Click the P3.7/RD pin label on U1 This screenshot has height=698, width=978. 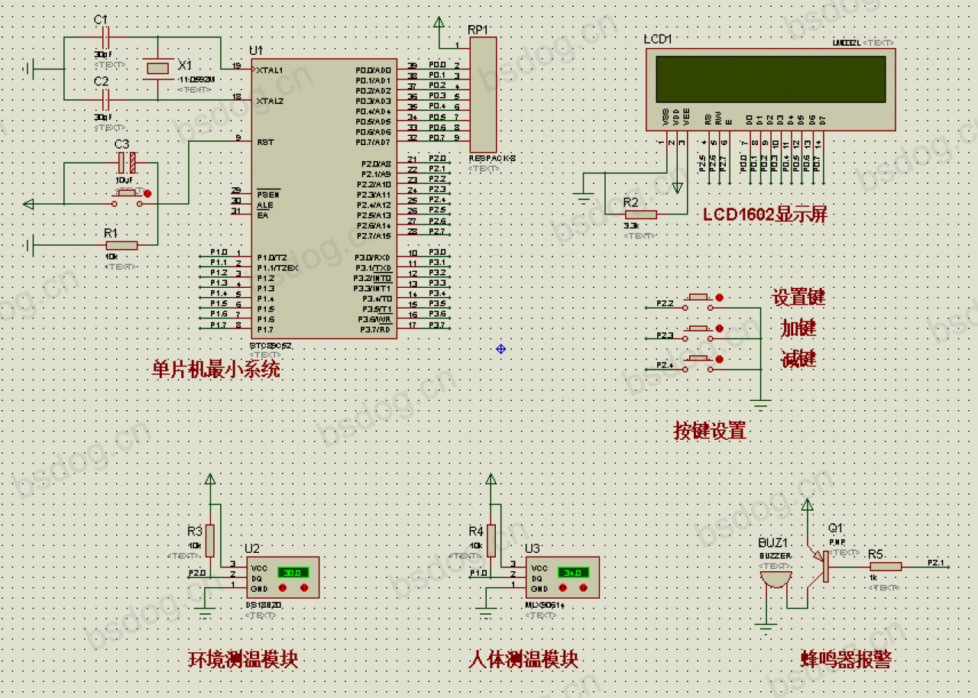(375, 329)
